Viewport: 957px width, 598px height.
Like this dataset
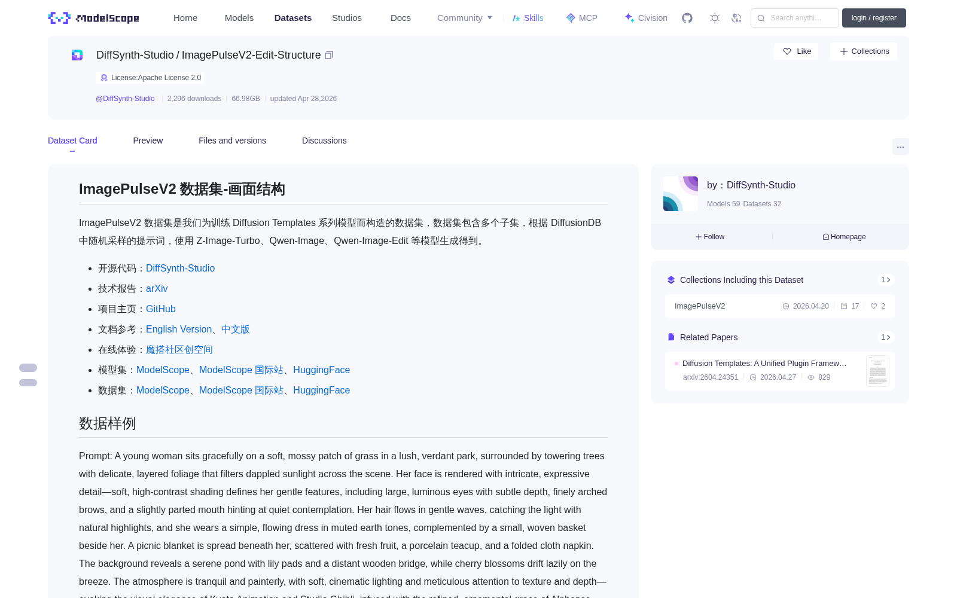(x=797, y=51)
